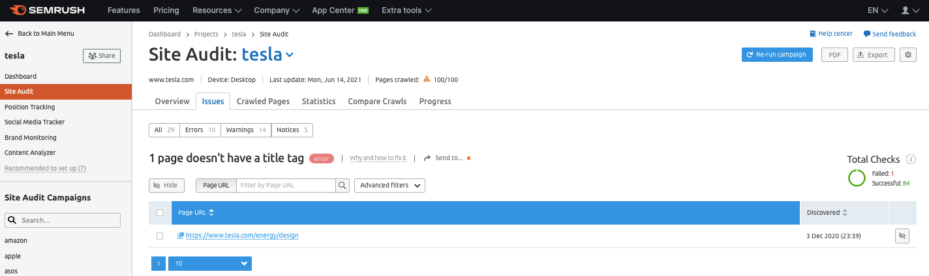Screen dimensions: 929x276
Task: Click the PDF button
Action: click(x=834, y=55)
